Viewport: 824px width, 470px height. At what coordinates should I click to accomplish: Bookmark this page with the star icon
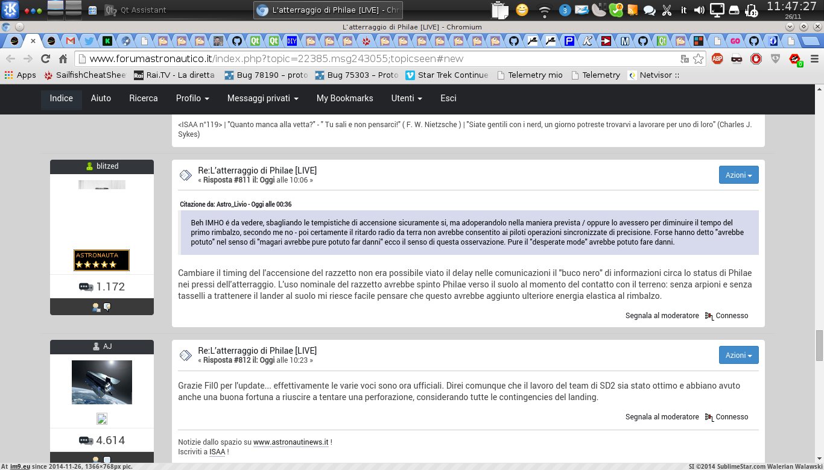tap(698, 58)
